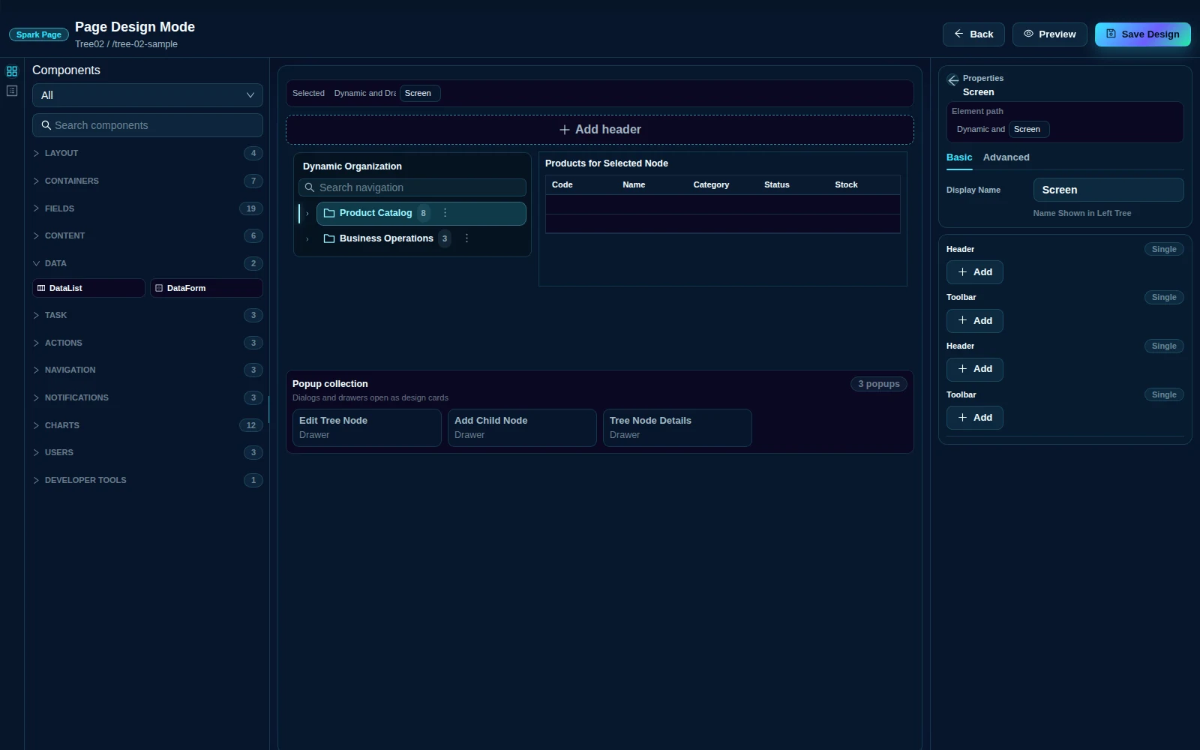The image size is (1200, 750).
Task: Open the Edit Tree Node drawer card
Action: (367, 427)
